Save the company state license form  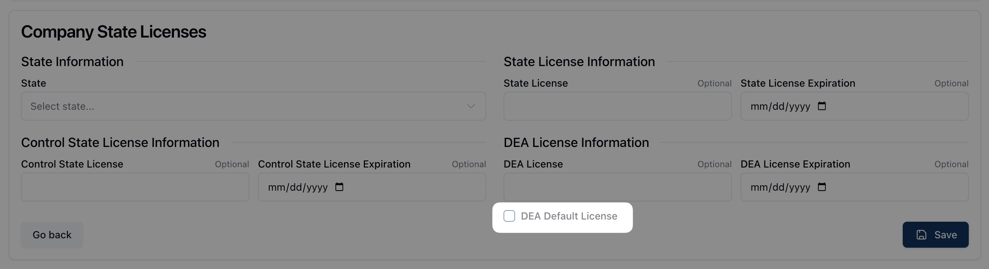click(935, 235)
